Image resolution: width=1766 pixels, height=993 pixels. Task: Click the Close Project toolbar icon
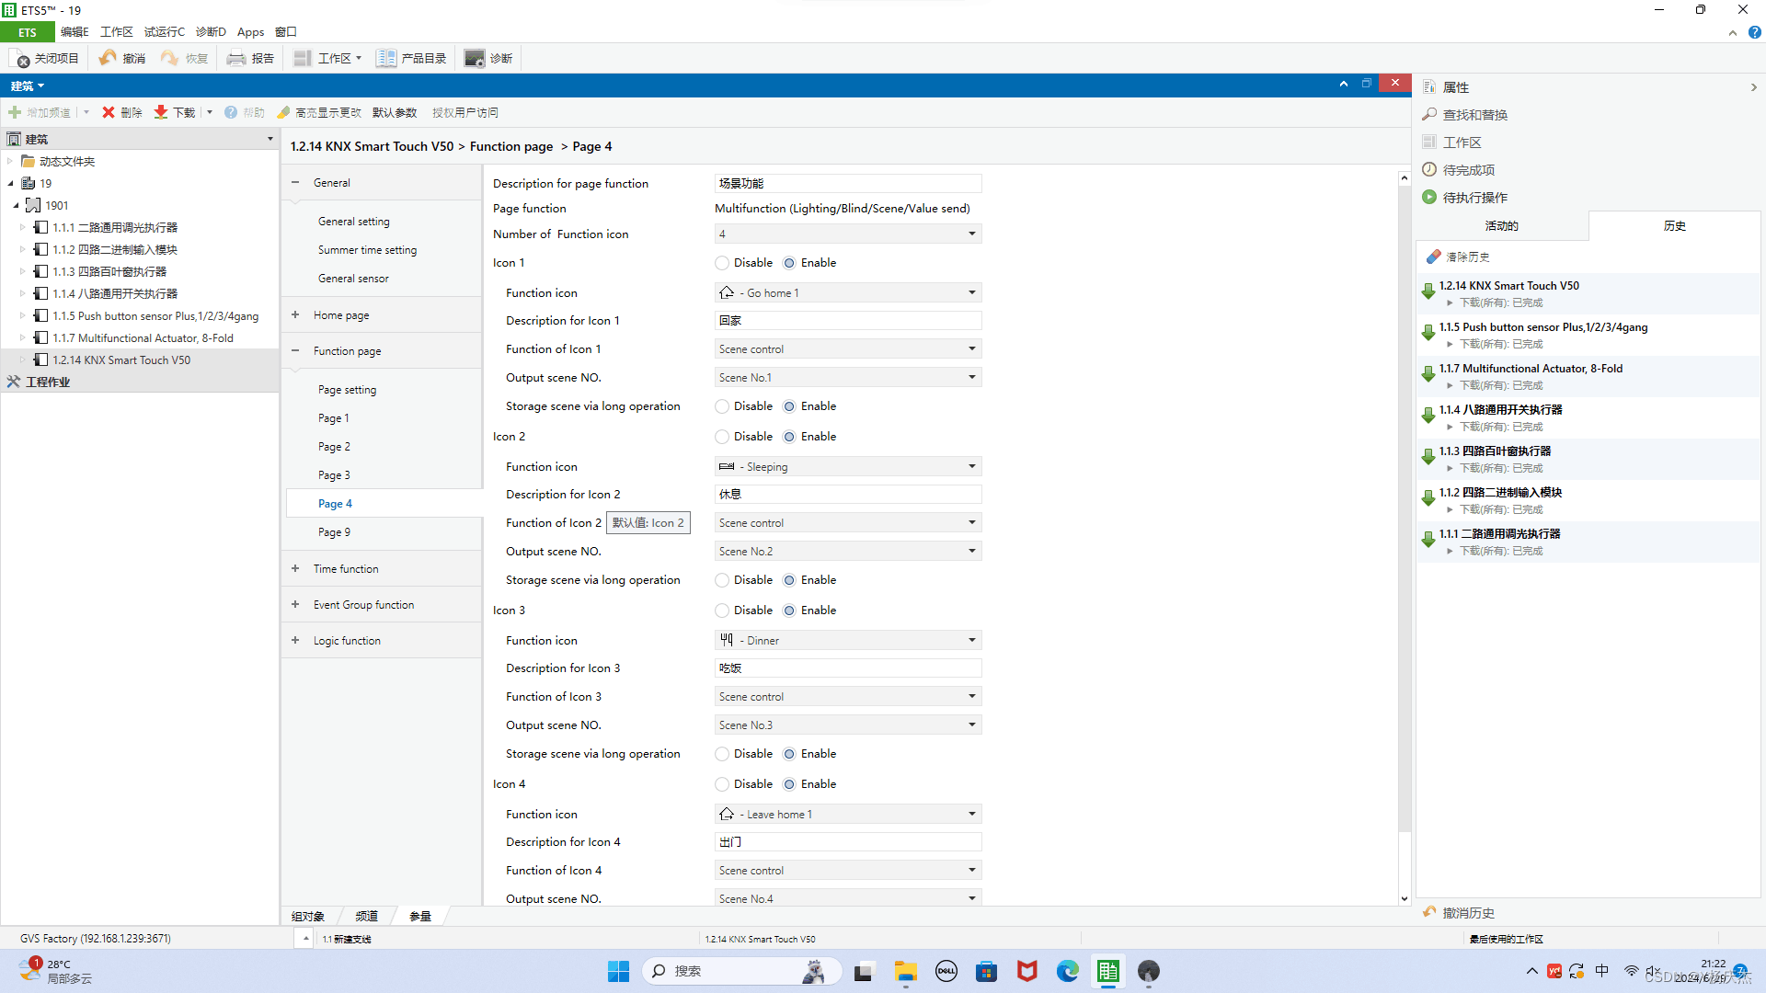click(x=21, y=59)
